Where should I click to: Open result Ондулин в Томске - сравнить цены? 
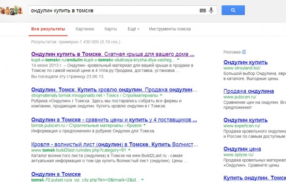114,120
